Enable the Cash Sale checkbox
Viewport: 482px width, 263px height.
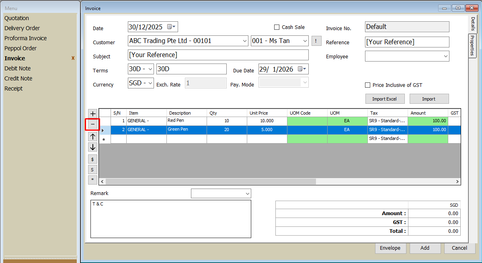click(277, 27)
